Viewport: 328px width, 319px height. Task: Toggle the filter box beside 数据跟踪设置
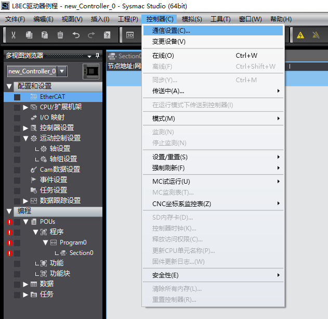tap(17, 201)
